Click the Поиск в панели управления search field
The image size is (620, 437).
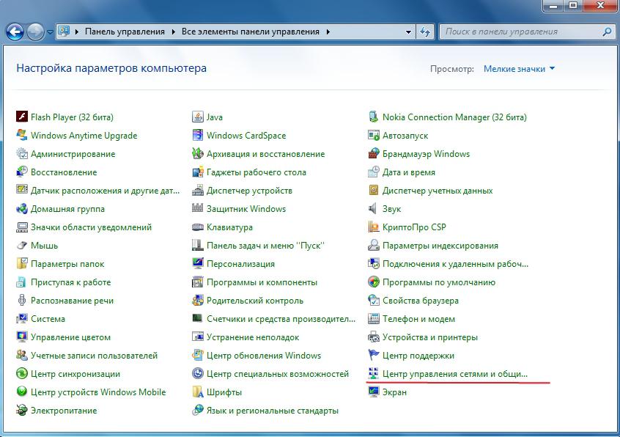tap(520, 32)
